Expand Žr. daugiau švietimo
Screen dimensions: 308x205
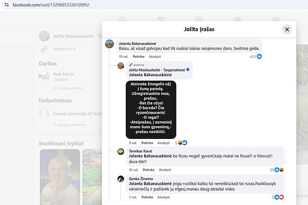(x=70, y=124)
